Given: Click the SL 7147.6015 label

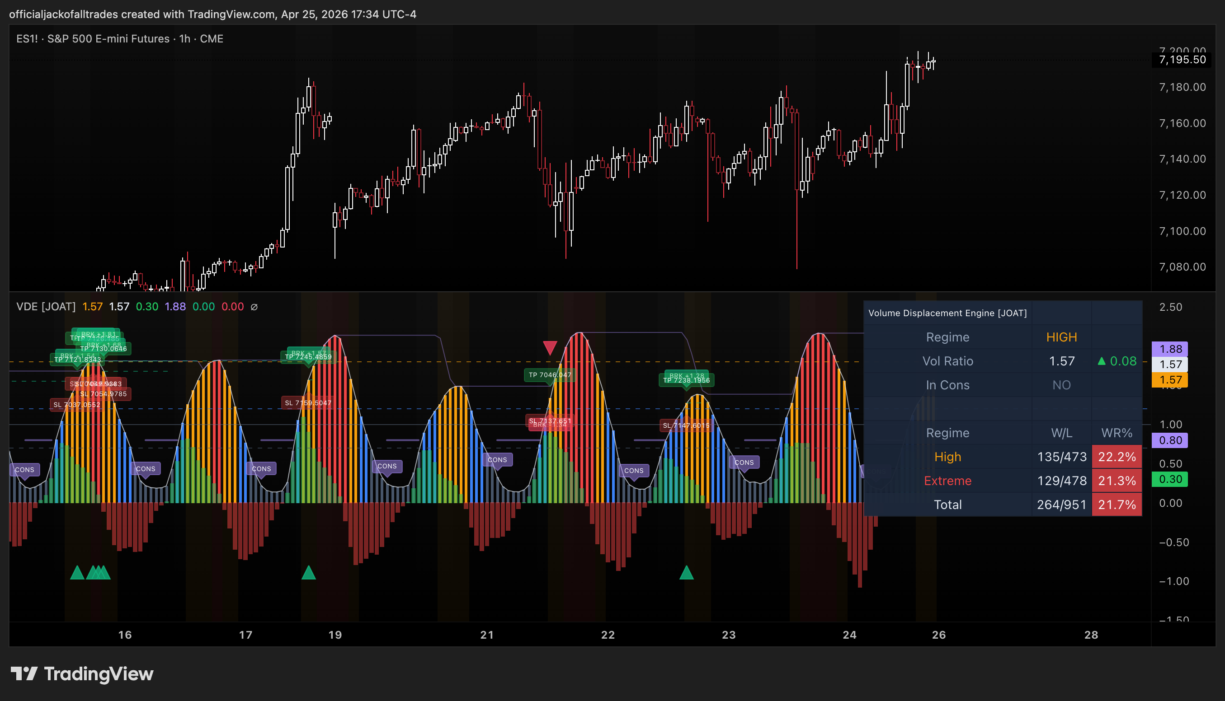Looking at the screenshot, I should pos(686,425).
